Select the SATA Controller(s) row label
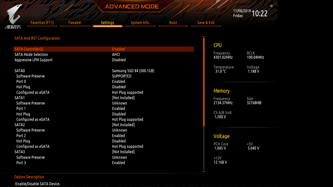This screenshot has width=333, height=187. coord(29,49)
